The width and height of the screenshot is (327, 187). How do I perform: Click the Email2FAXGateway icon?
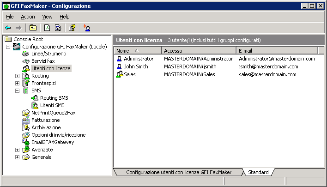(26, 142)
